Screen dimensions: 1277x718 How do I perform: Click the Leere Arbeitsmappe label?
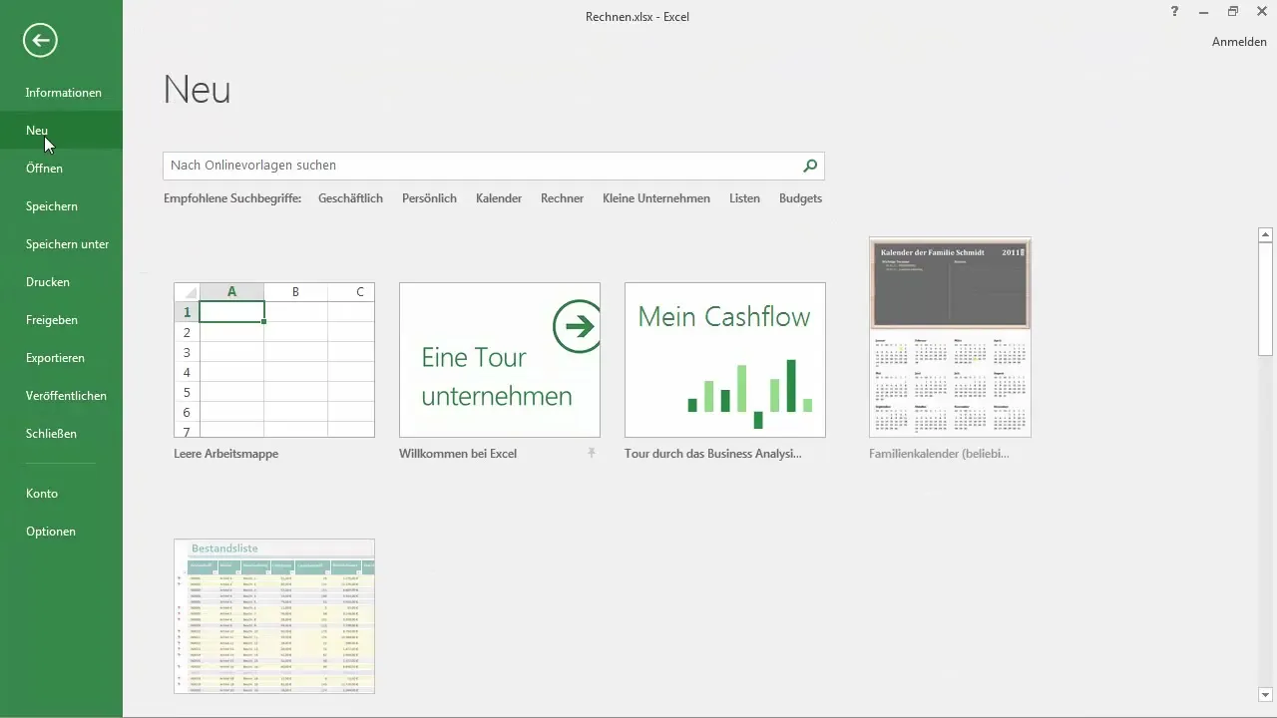click(225, 454)
